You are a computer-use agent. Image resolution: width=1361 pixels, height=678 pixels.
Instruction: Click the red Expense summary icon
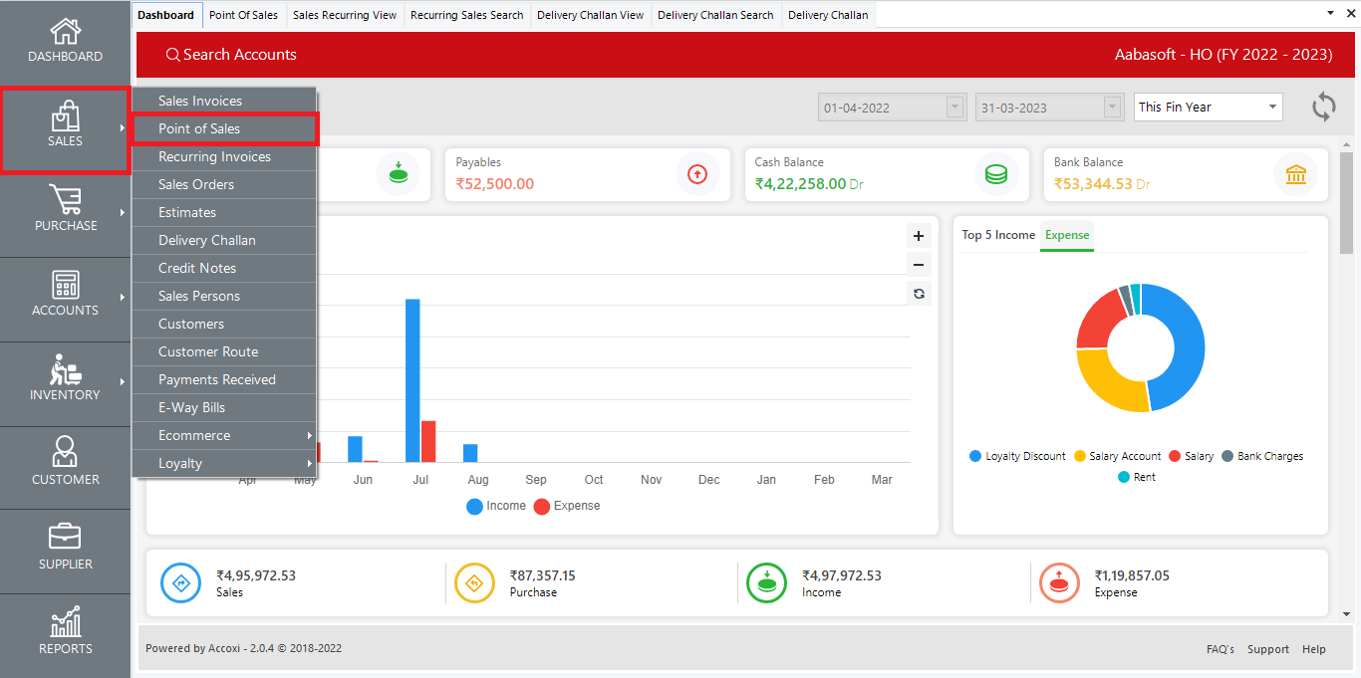coord(1060,582)
